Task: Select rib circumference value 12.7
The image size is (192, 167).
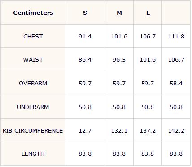Action: [85, 130]
